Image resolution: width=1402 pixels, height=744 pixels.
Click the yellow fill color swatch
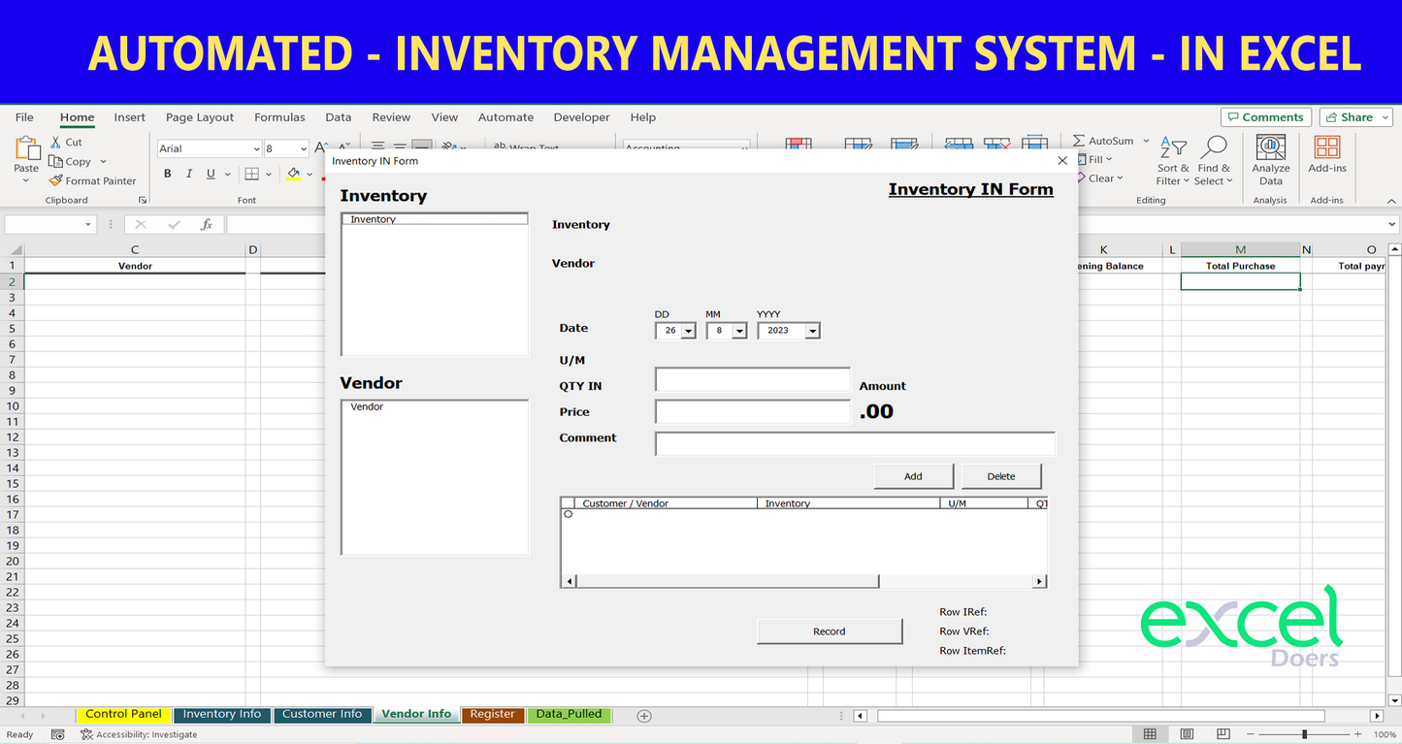coord(293,174)
